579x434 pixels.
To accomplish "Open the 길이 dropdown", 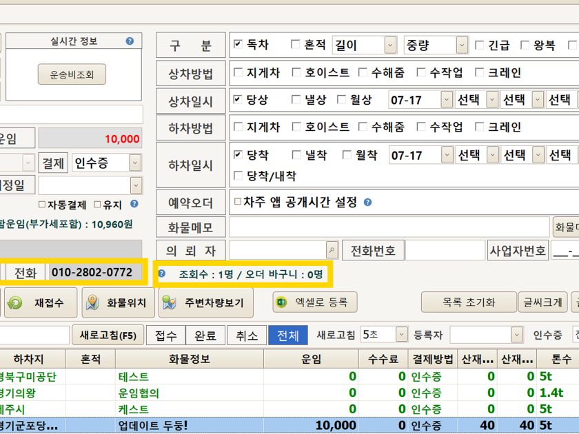I will tap(390, 45).
